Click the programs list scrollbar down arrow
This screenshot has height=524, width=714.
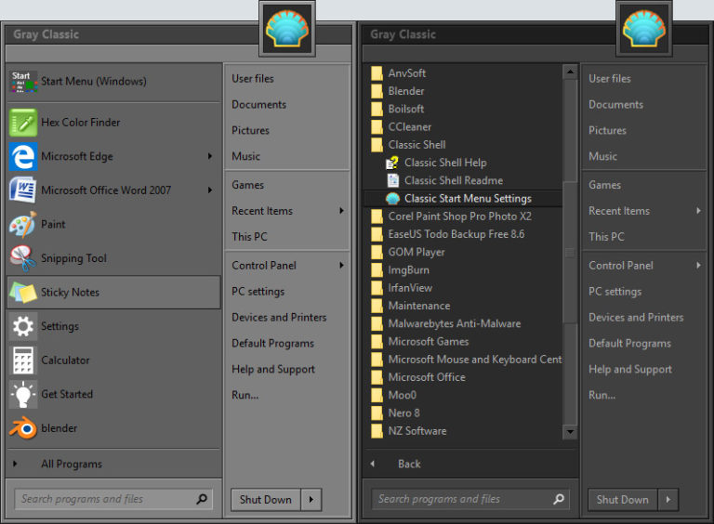tap(571, 432)
